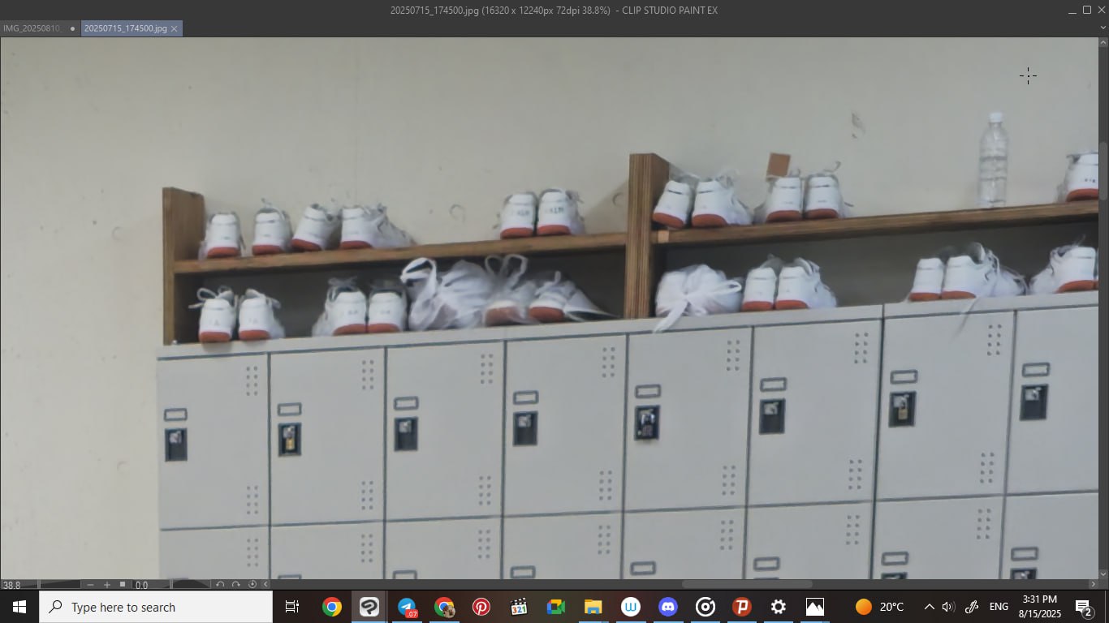Switch to the IMG_20250810 canvas tab
1109x623 pixels.
point(33,28)
